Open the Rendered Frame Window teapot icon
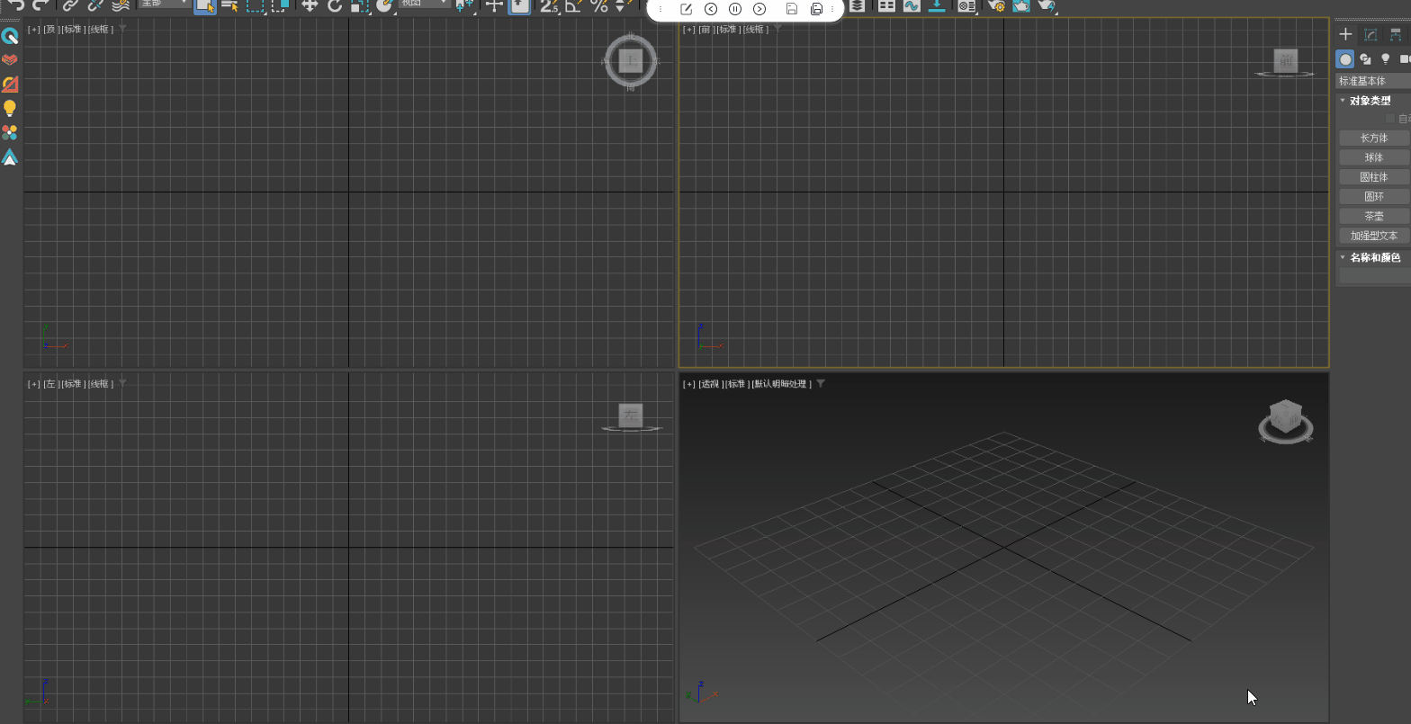The image size is (1411, 724). (1021, 5)
